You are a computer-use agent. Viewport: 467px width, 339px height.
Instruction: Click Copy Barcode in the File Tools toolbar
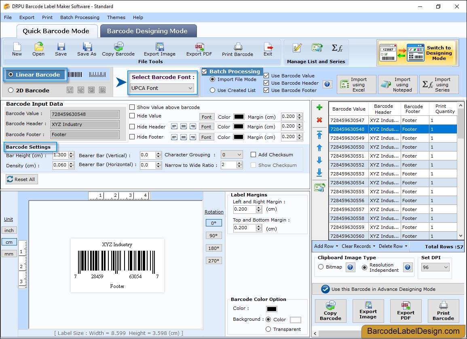coord(118,49)
